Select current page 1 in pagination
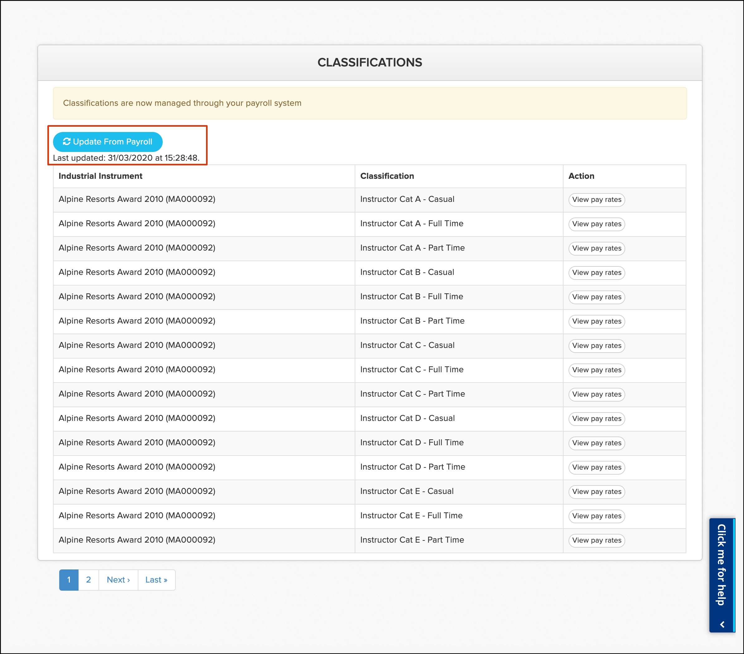This screenshot has width=744, height=654. [x=69, y=580]
